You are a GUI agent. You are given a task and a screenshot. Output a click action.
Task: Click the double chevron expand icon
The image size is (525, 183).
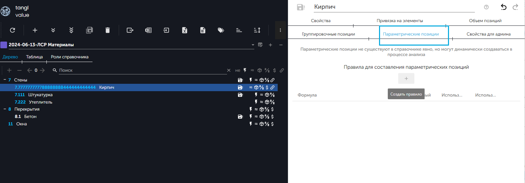tap(53, 30)
